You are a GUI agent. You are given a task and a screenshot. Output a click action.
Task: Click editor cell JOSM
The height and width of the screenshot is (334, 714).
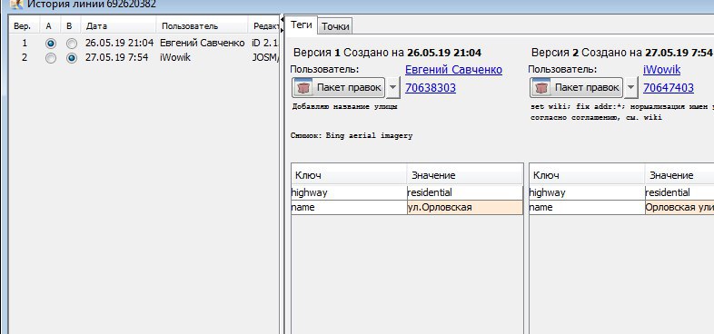[265, 58]
